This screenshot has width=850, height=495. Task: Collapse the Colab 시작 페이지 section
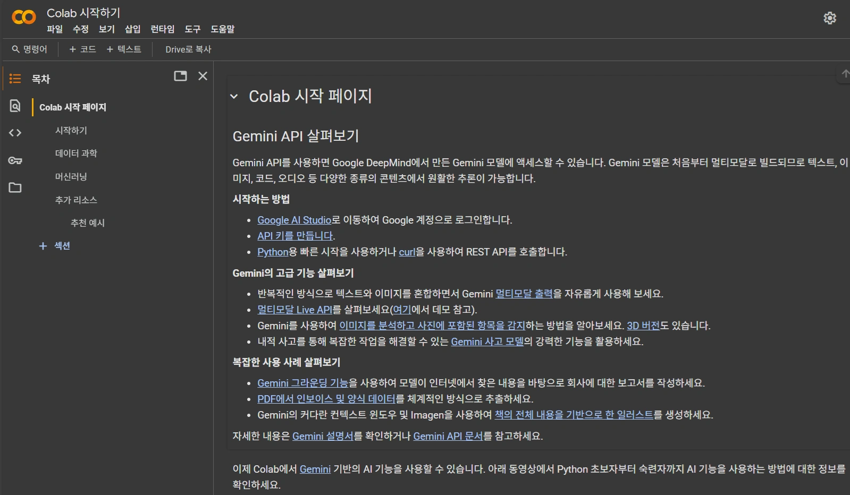234,97
